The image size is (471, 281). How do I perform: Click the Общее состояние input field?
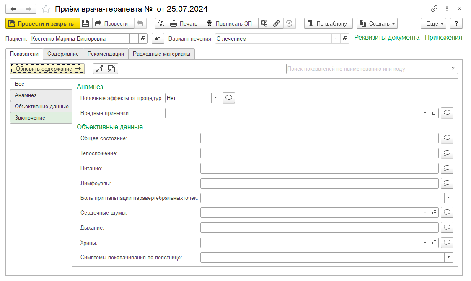pos(319,138)
